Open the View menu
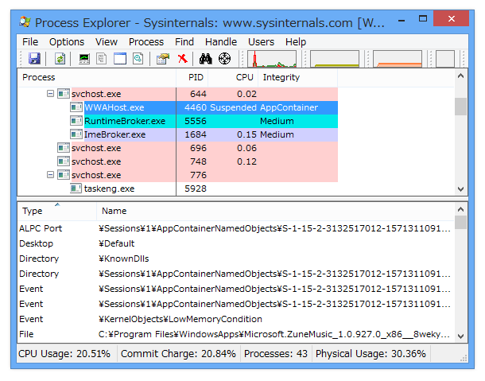The height and width of the screenshot is (381, 485). point(107,42)
